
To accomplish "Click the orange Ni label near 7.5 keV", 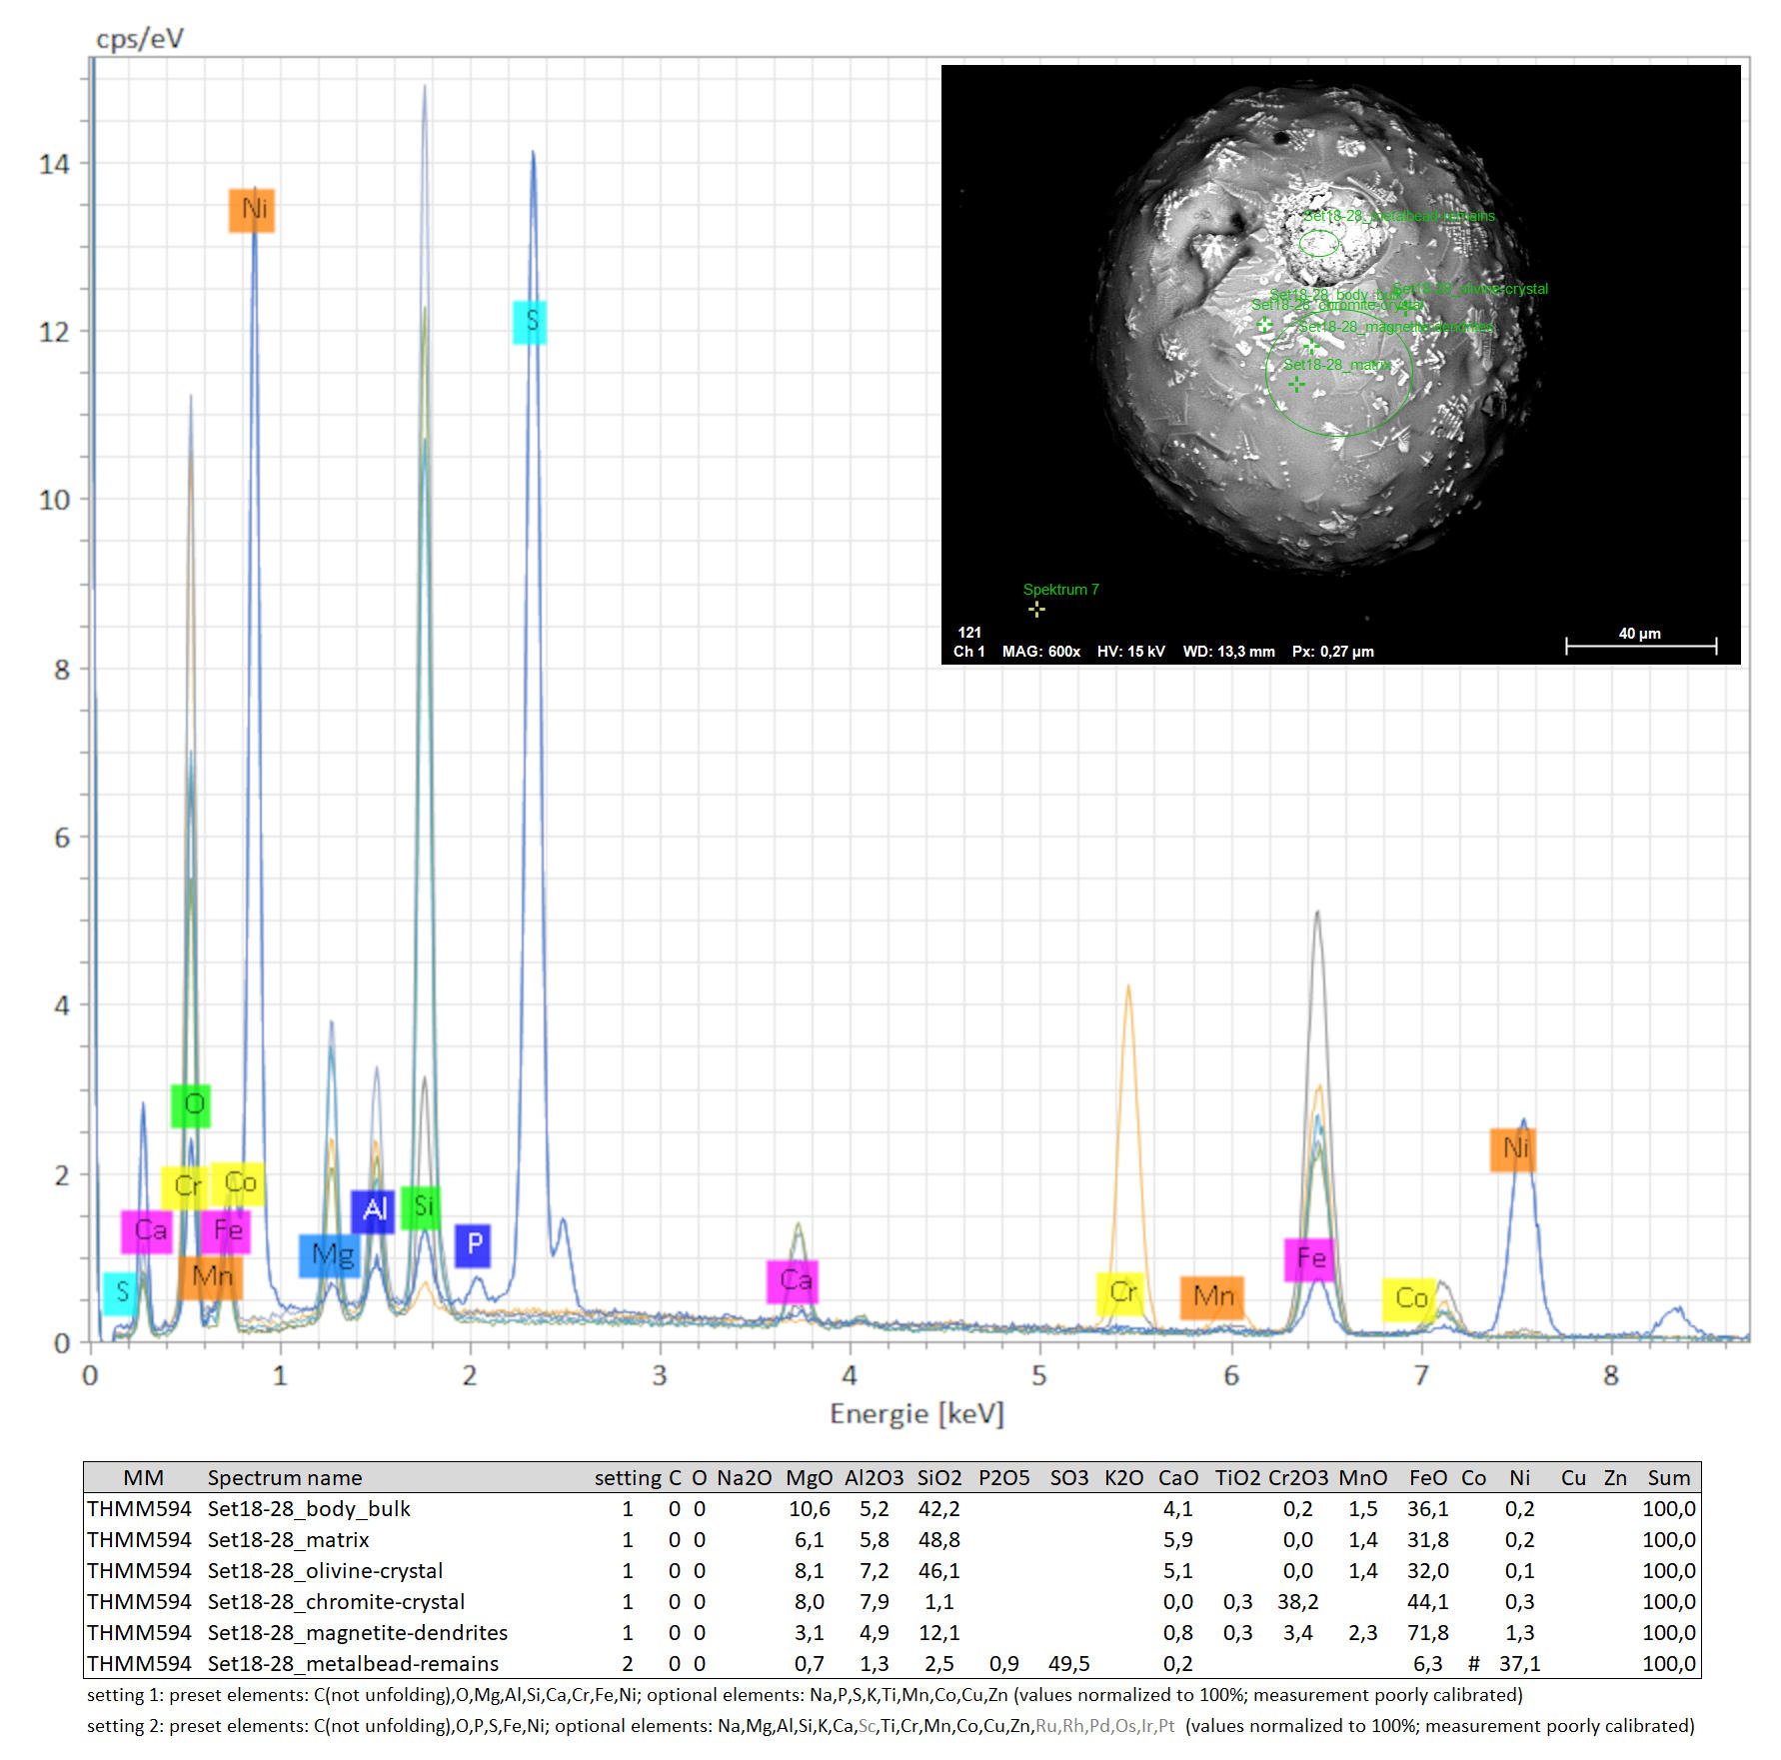I will (x=1513, y=1149).
